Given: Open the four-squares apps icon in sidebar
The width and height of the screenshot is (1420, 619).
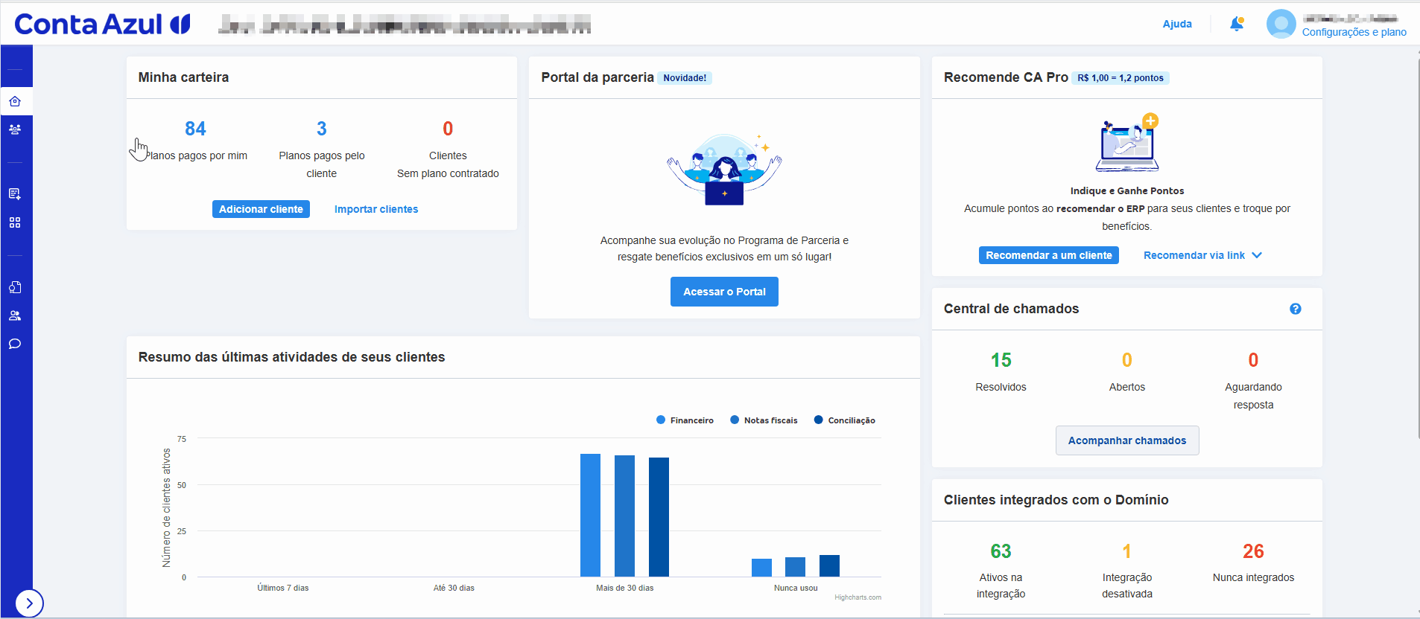Looking at the screenshot, I should point(15,222).
